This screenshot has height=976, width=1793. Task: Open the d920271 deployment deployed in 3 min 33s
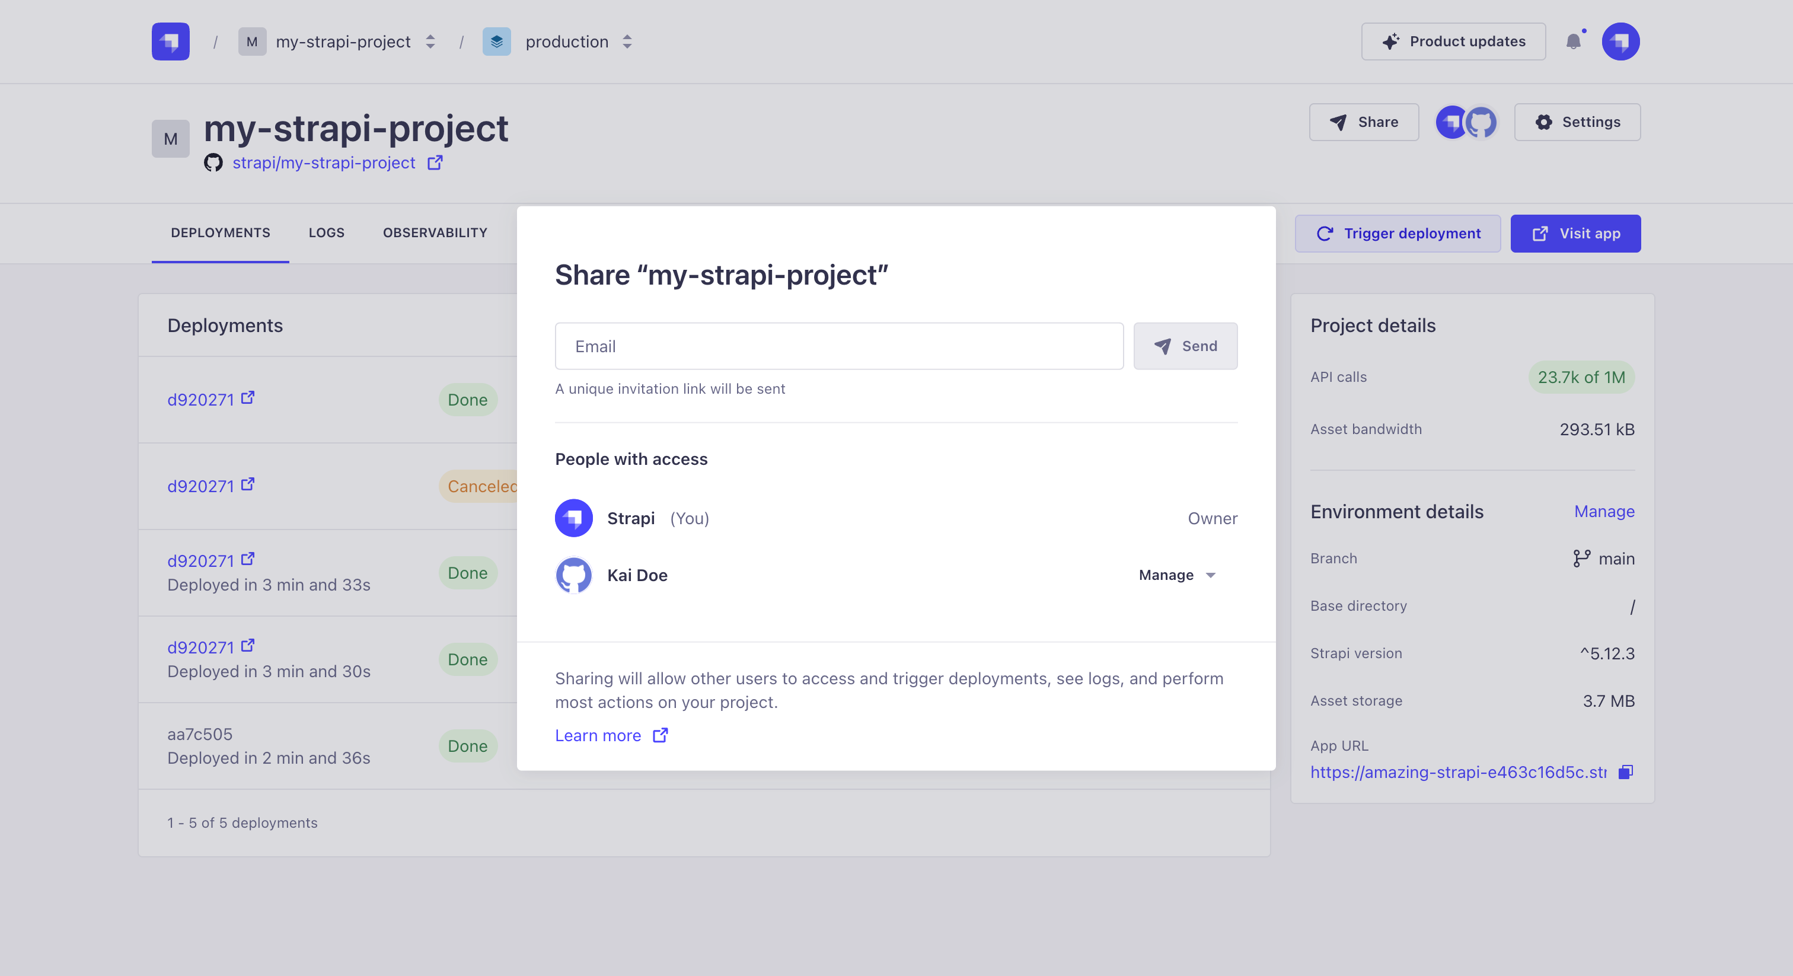coord(200,561)
